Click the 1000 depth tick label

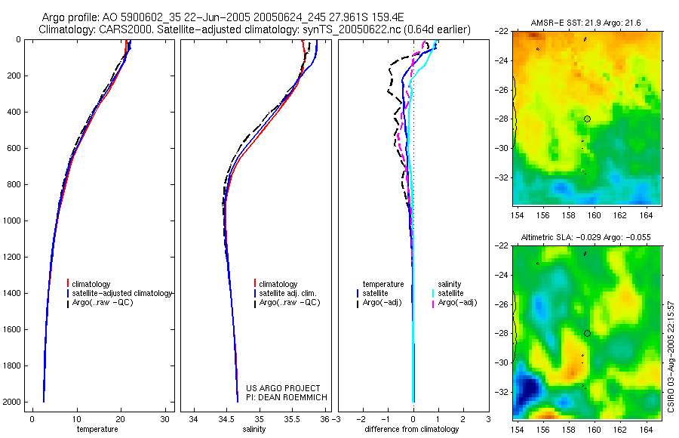pos(13,221)
